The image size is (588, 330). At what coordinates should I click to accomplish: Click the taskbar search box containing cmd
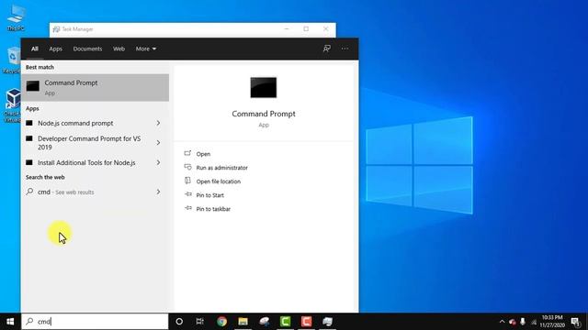click(x=95, y=322)
